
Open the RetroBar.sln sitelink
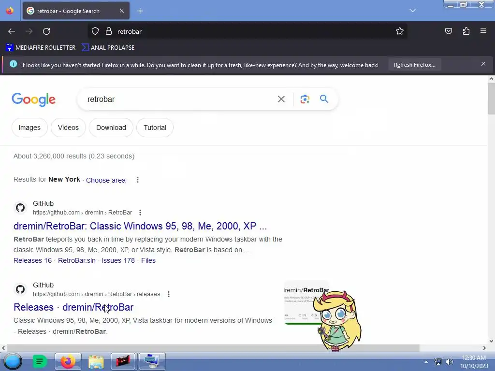pyautogui.click(x=77, y=260)
